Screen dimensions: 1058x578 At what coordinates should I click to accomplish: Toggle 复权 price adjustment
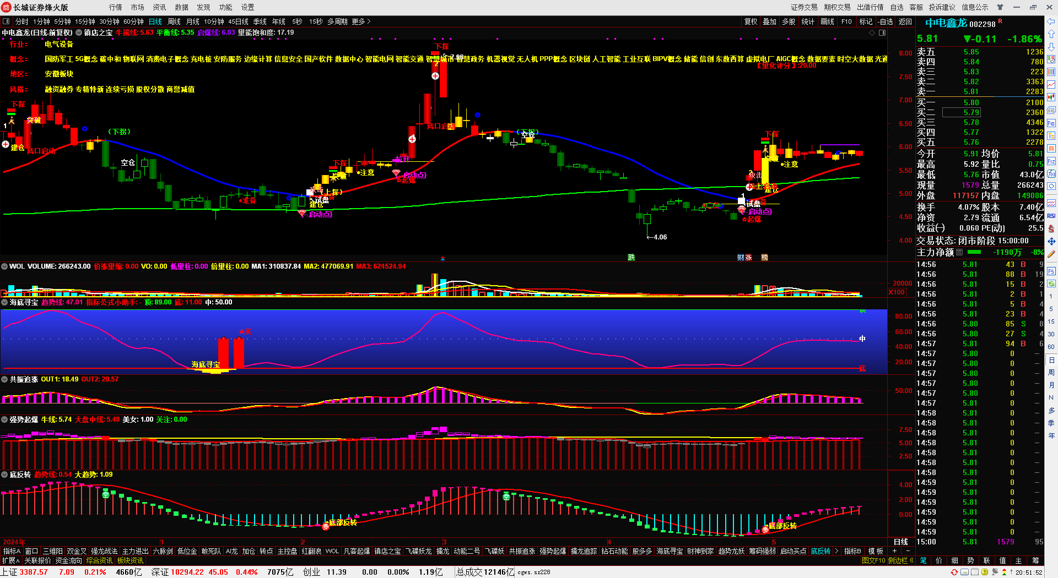(751, 21)
